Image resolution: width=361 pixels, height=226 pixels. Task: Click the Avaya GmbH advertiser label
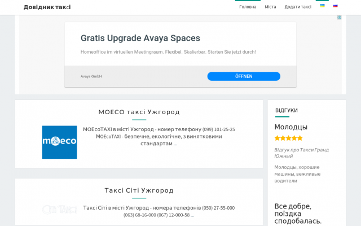click(91, 76)
